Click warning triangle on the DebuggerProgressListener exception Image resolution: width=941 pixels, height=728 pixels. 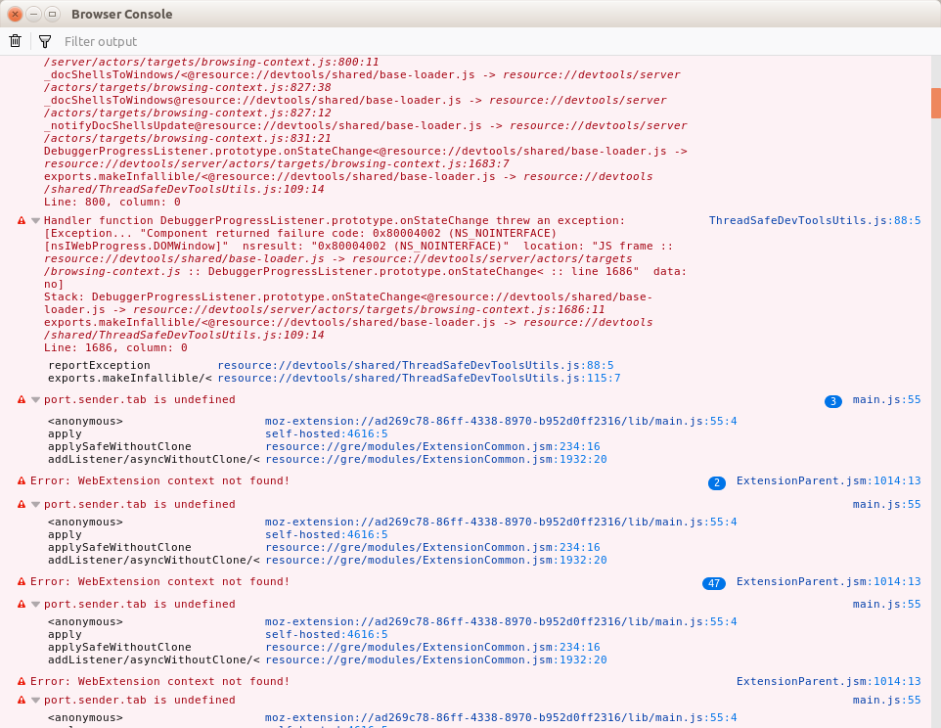(20, 221)
